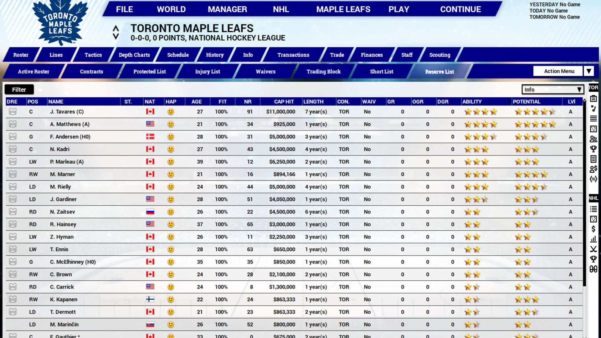601x338 pixels.
Task: Select the player name F. Andersen (H0)
Action: [x=70, y=137]
